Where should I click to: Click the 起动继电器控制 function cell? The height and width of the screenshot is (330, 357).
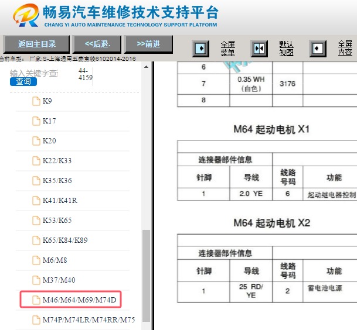332,194
